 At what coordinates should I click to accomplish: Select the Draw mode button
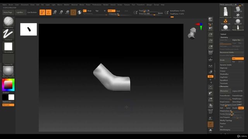48,12
